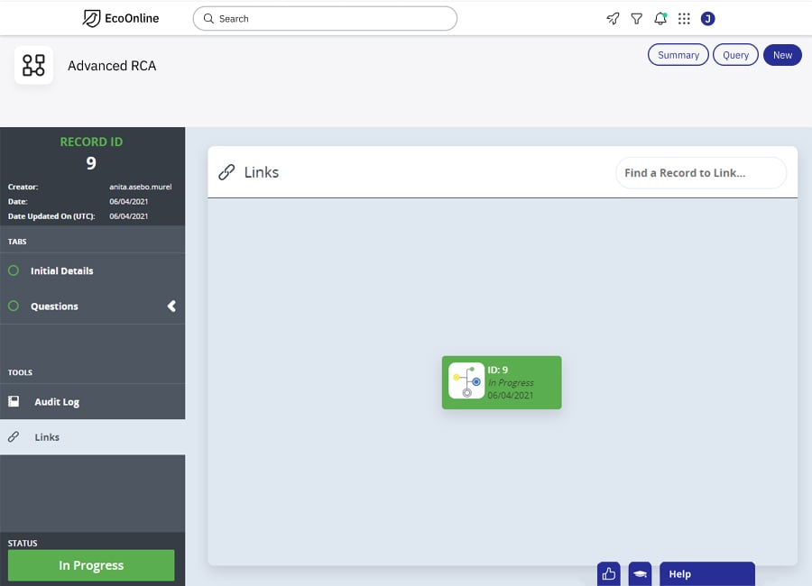
Task: Click the user avatar J
Action: click(707, 19)
